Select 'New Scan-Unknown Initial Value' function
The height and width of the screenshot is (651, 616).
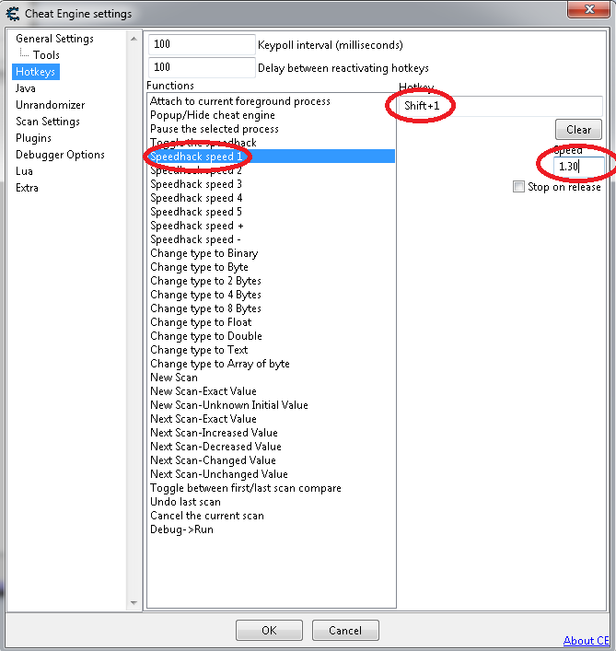pyautogui.click(x=272, y=405)
